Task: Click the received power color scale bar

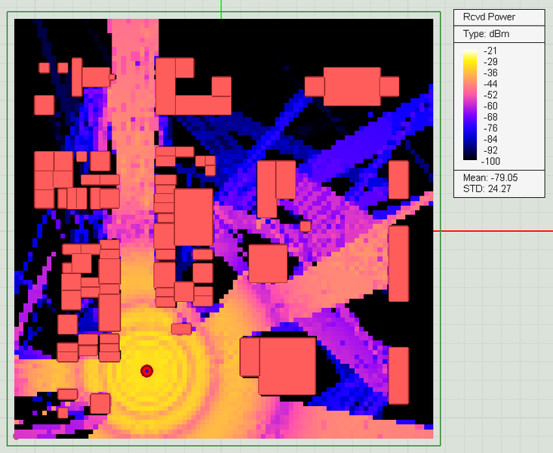Action: coord(470,105)
